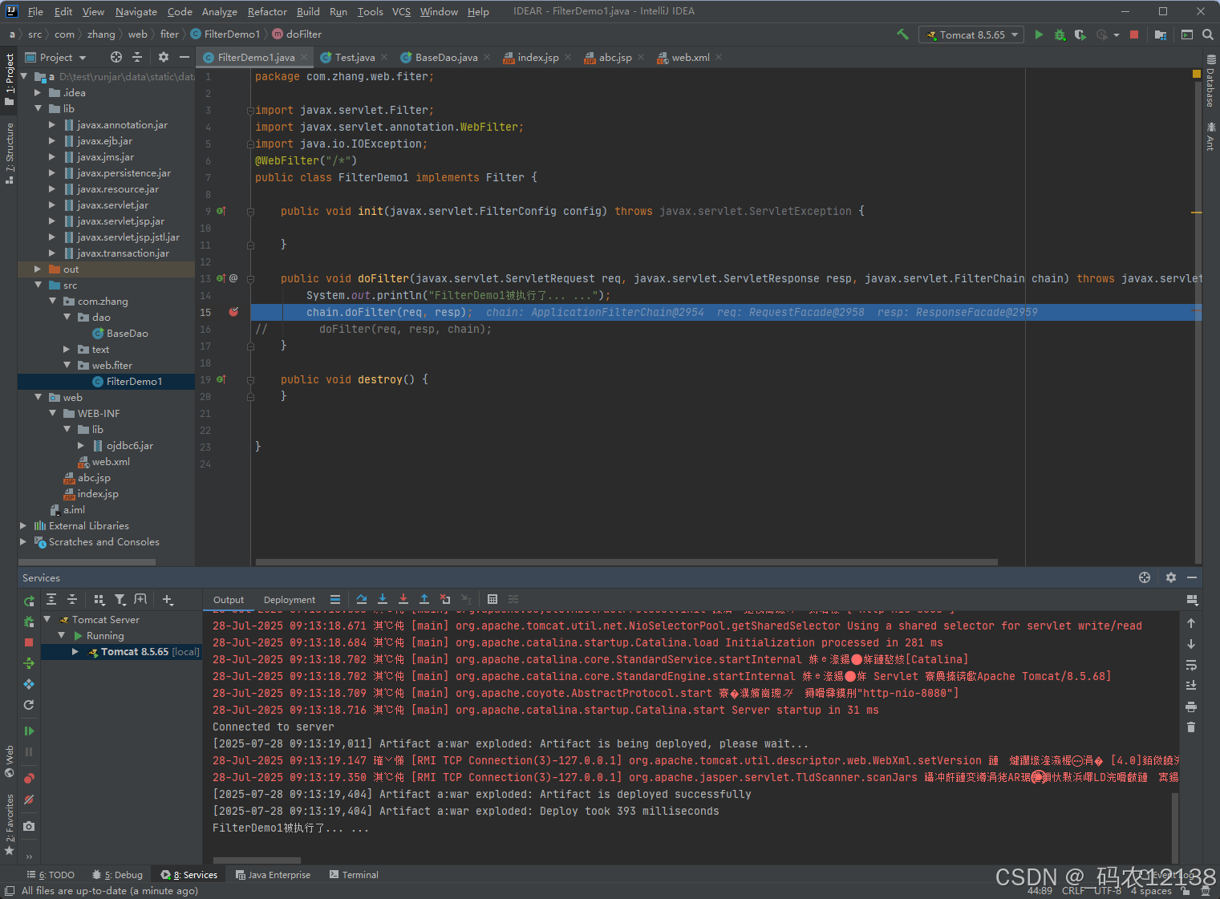1220x899 pixels.
Task: Collapse the WEB-INF folder
Action: click(x=52, y=413)
